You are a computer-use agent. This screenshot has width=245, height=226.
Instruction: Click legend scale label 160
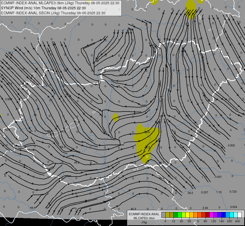pos(221,221)
